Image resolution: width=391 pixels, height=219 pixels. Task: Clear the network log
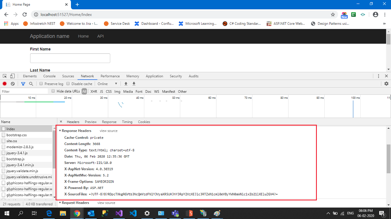(x=13, y=84)
